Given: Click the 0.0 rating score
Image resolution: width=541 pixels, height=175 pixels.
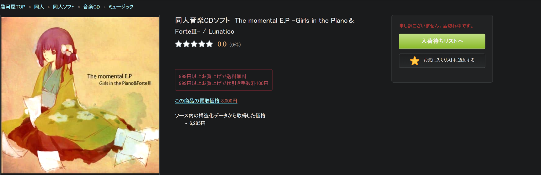Looking at the screenshot, I should [222, 44].
